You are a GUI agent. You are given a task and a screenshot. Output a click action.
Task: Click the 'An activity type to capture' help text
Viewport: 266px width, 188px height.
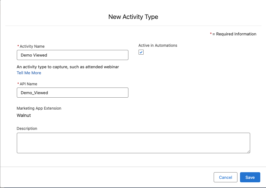click(68, 67)
